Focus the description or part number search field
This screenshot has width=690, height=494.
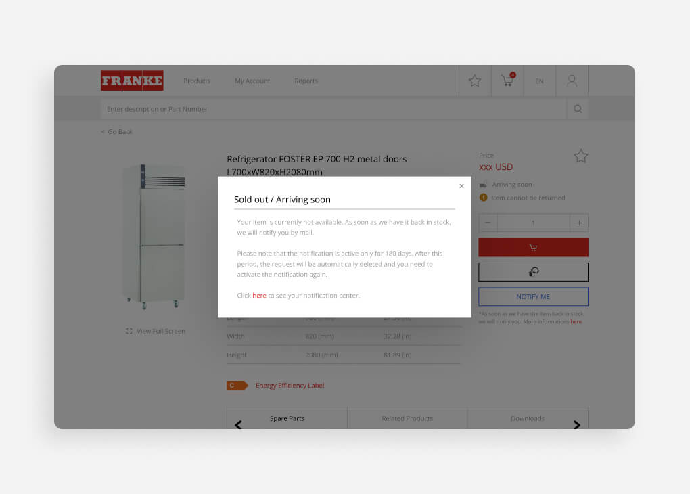(333, 109)
